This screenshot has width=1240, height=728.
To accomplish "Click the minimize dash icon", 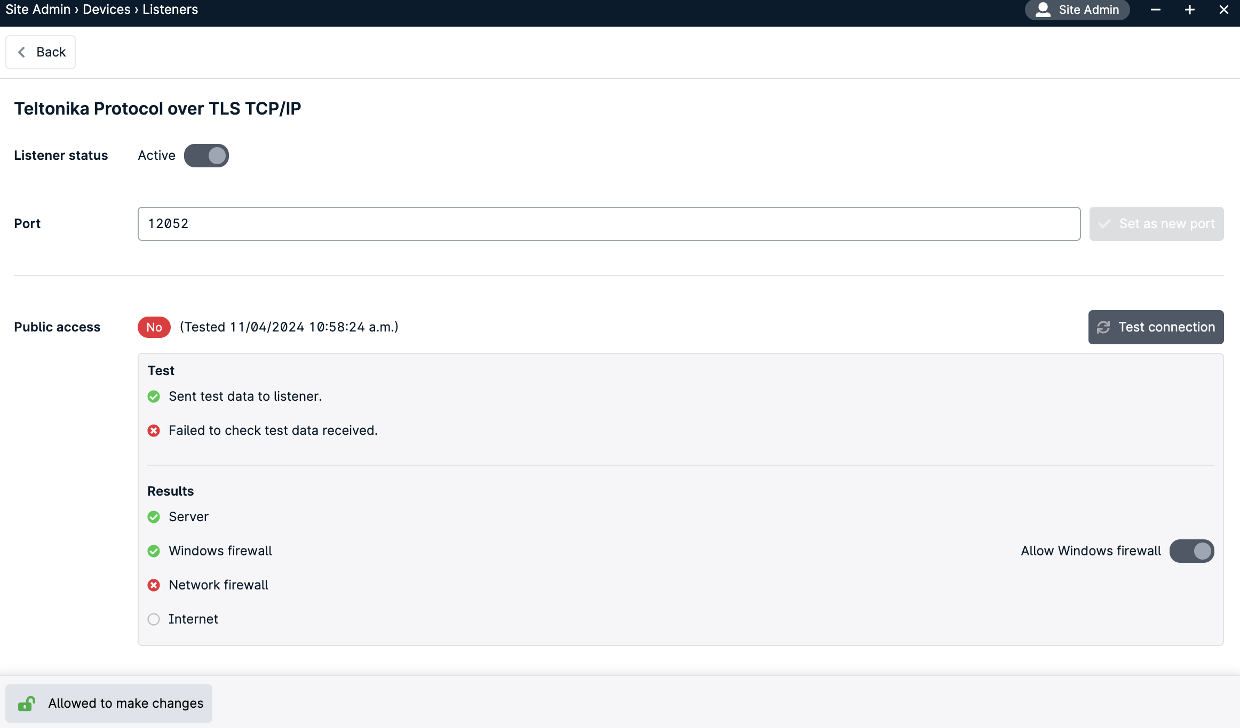I will [x=1156, y=10].
